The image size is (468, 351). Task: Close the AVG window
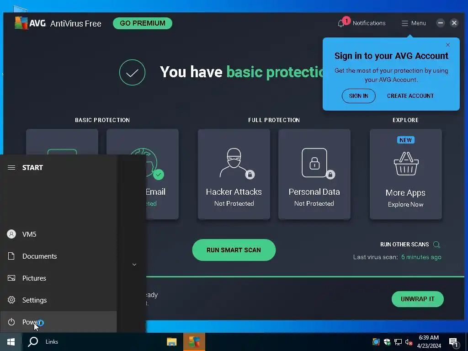(454, 23)
